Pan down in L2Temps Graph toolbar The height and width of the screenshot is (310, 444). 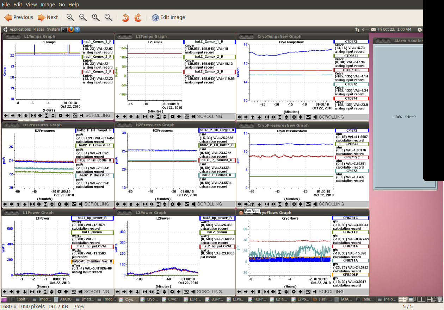pos(137,116)
